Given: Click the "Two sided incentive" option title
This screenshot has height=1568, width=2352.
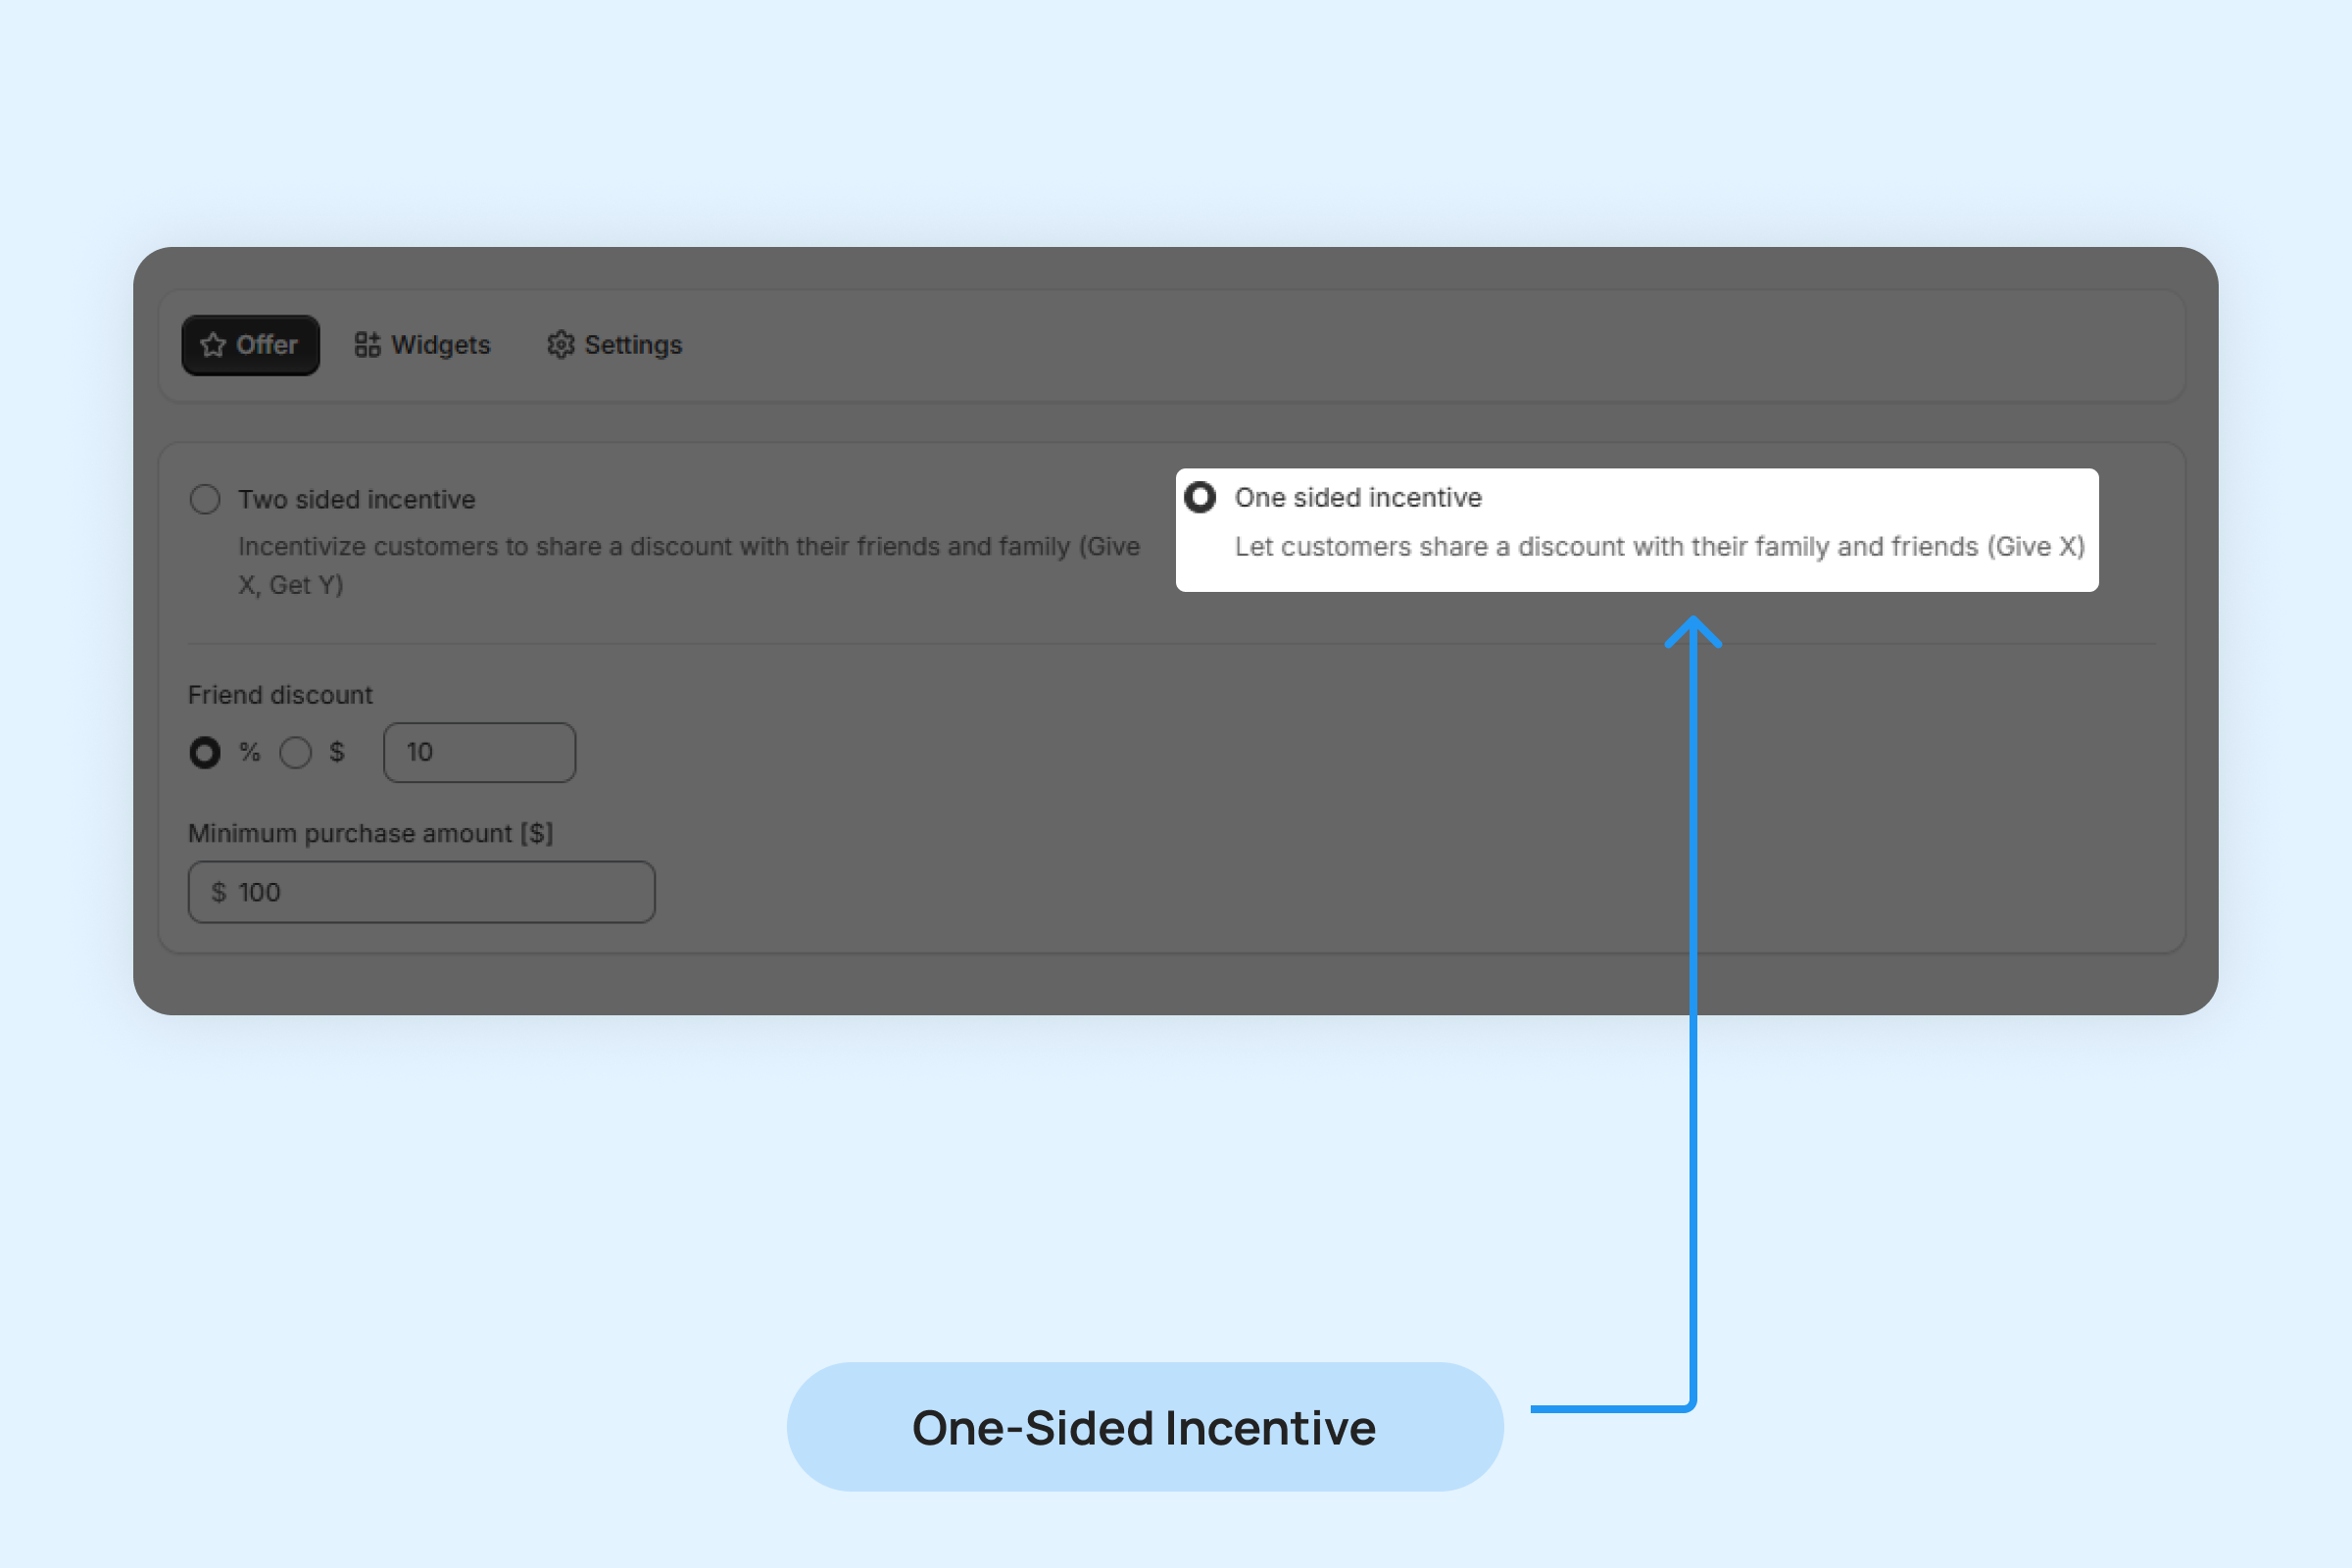Looking at the screenshot, I should pyautogui.click(x=356, y=499).
